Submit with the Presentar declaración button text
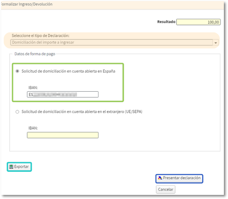This screenshot has width=228, height=199. 182,178
